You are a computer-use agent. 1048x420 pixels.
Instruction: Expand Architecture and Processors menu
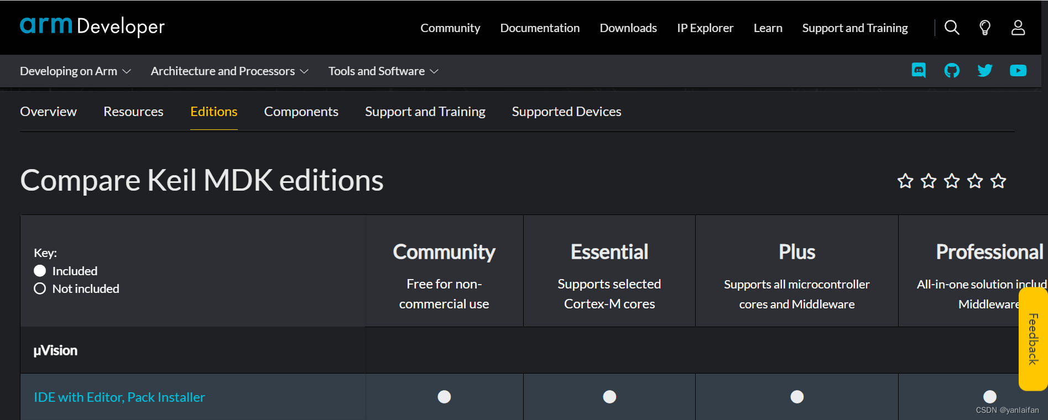click(229, 71)
